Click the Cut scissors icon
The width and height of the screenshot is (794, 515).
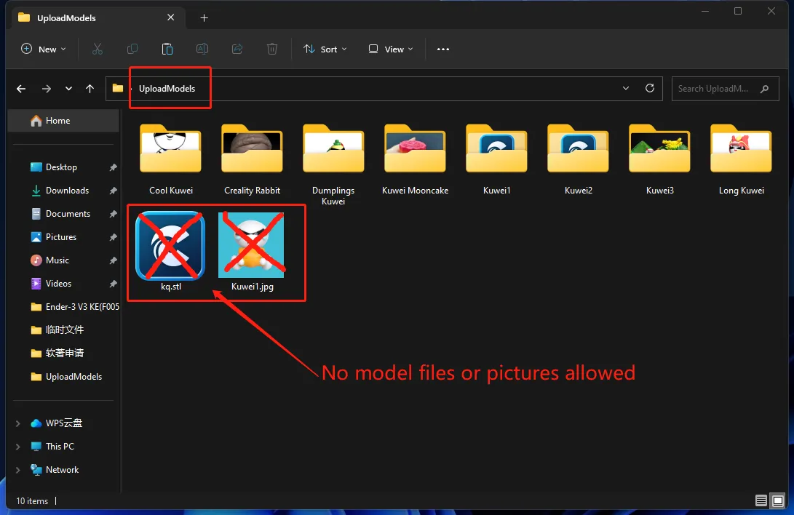click(x=98, y=49)
